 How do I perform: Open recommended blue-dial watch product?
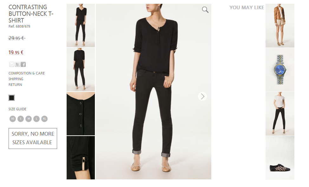click(x=280, y=70)
